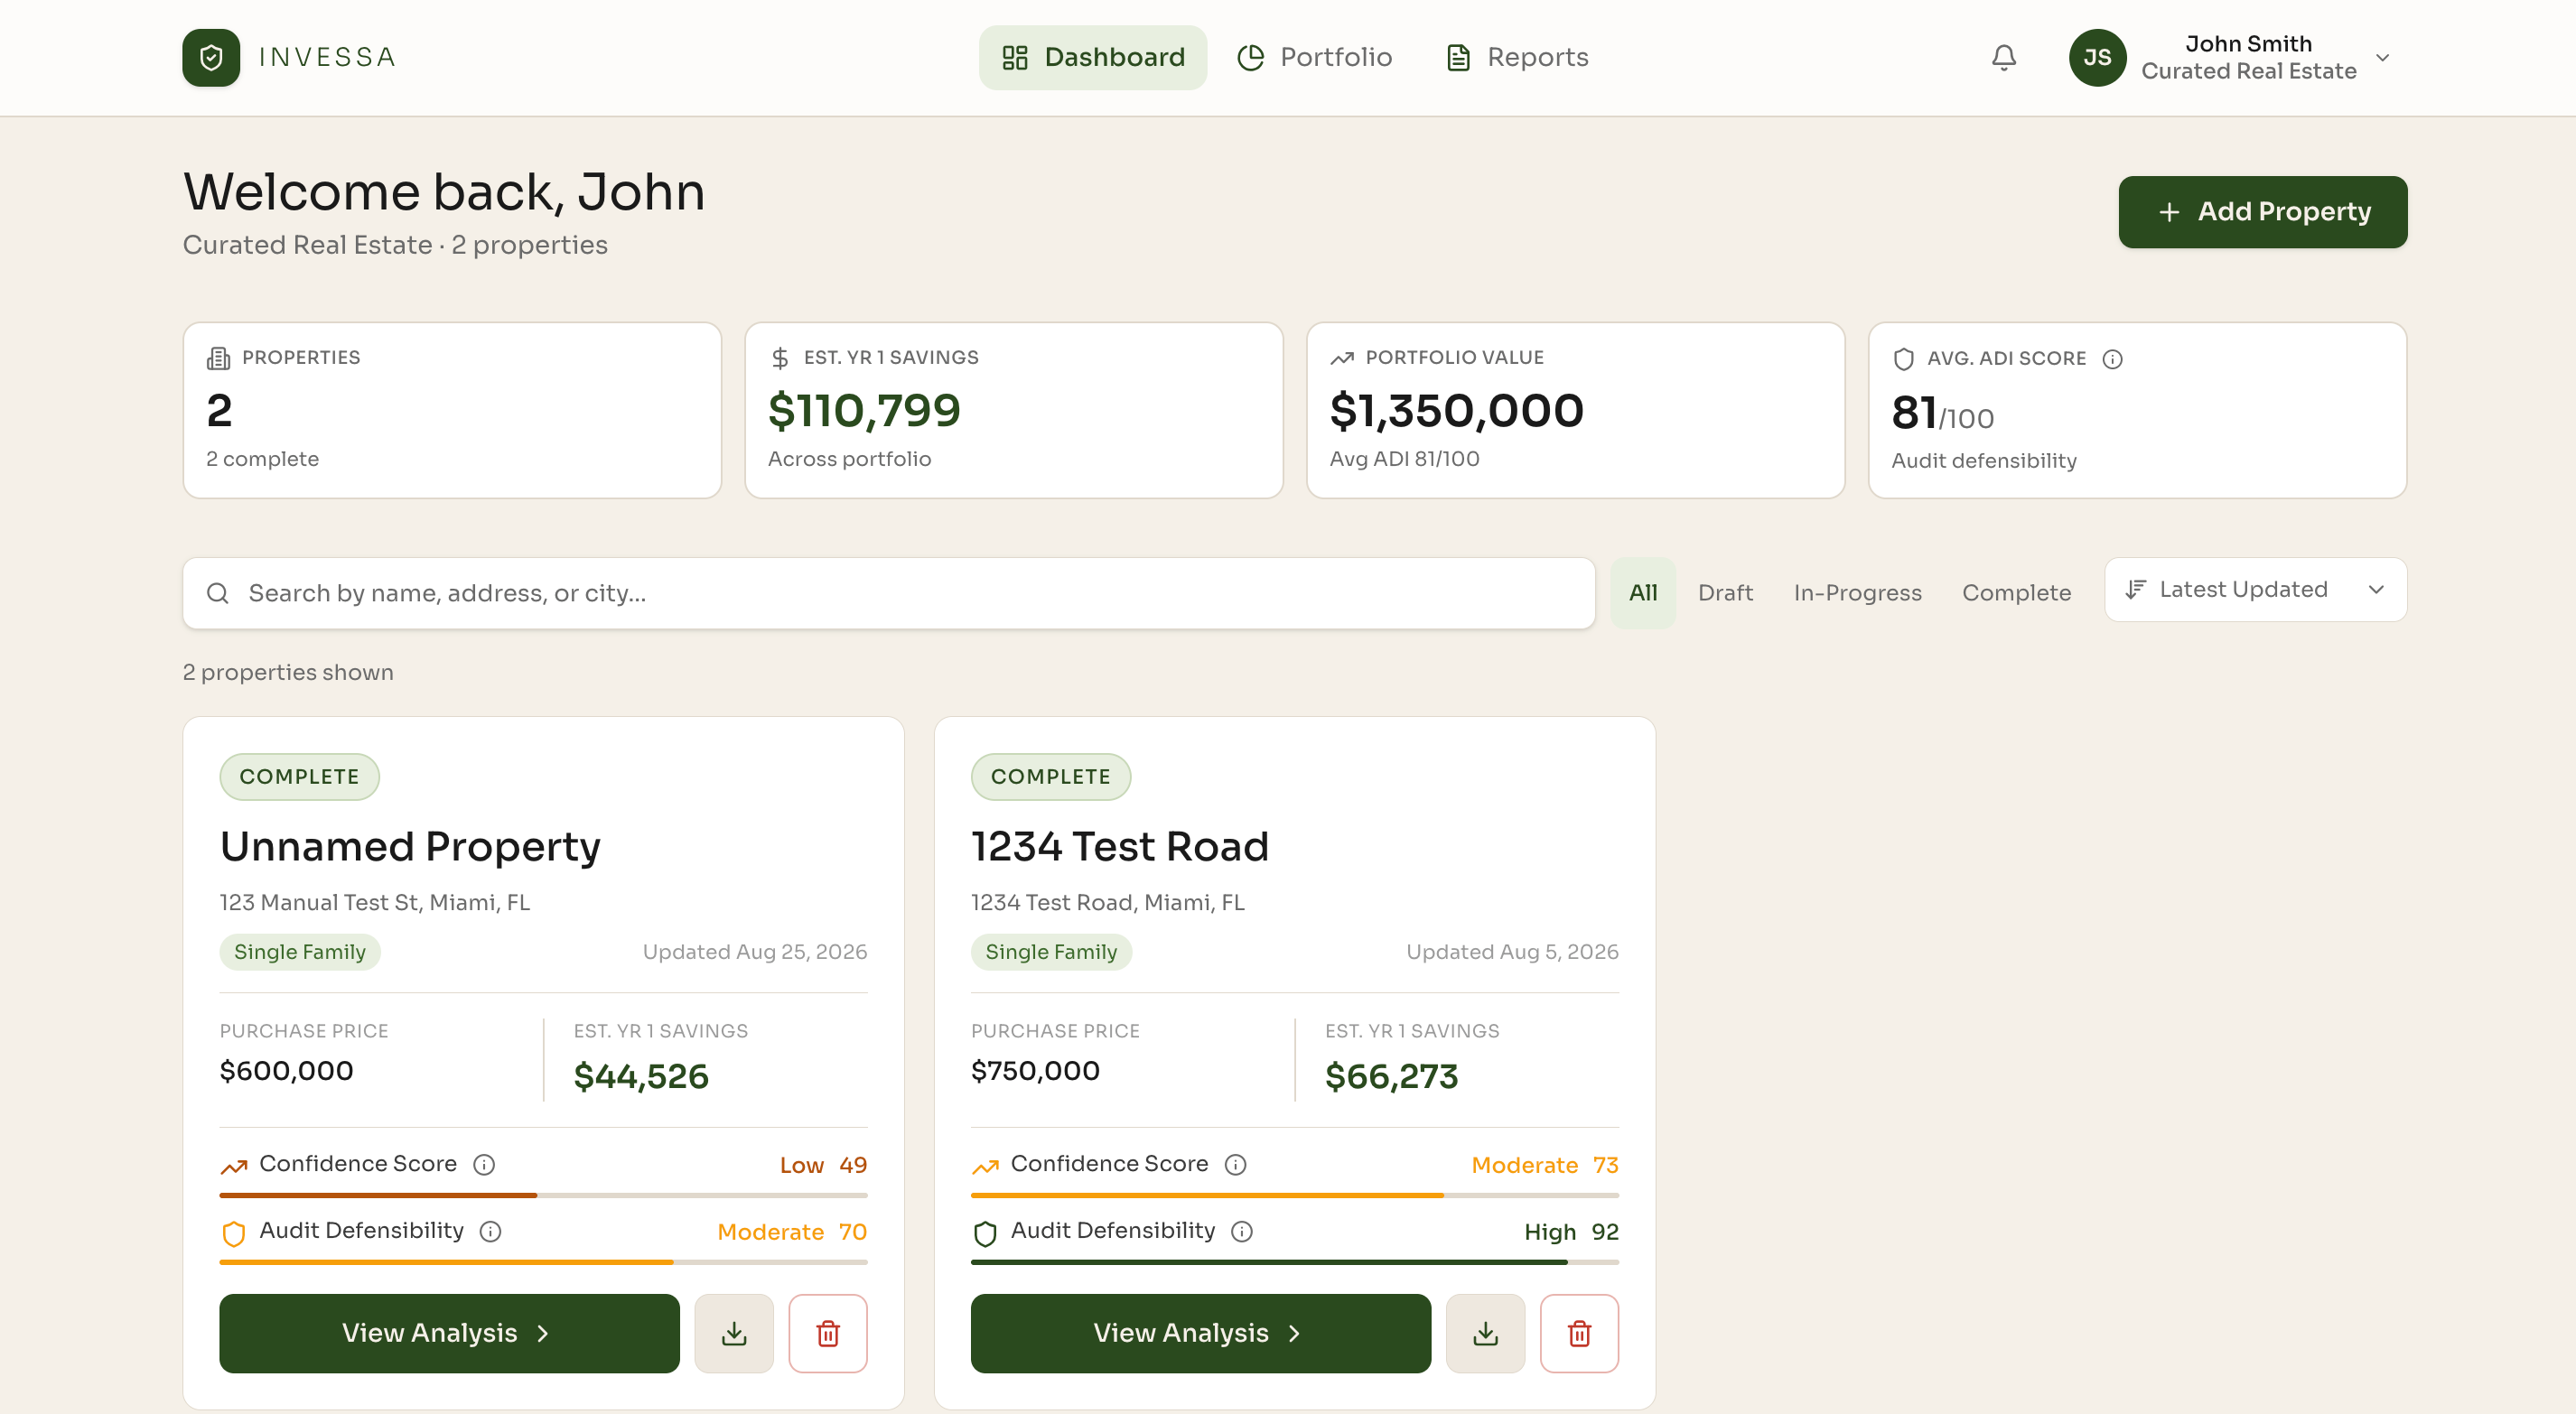
Task: Click COMPLETE badge on 1234 Test Road
Action: (1050, 776)
